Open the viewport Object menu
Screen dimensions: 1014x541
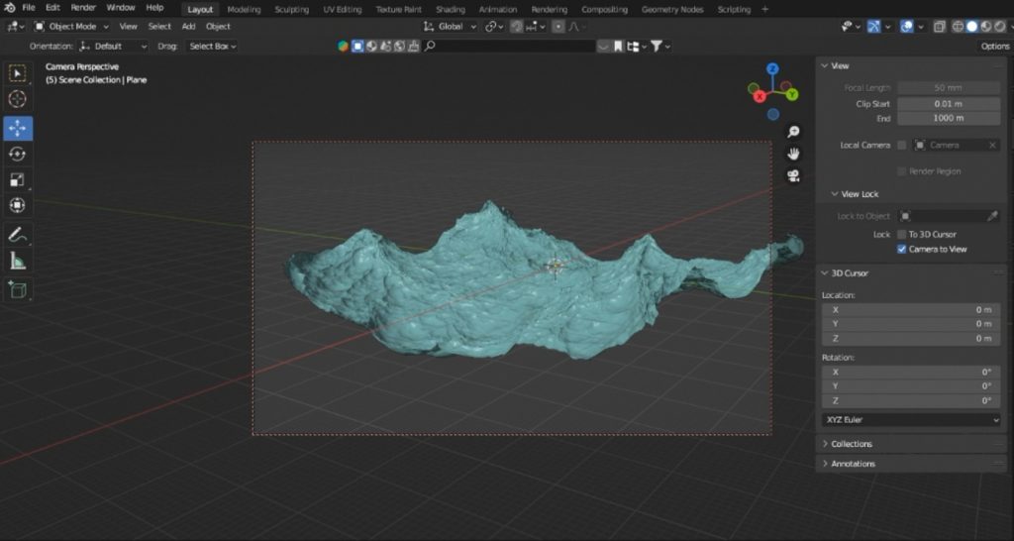click(218, 27)
